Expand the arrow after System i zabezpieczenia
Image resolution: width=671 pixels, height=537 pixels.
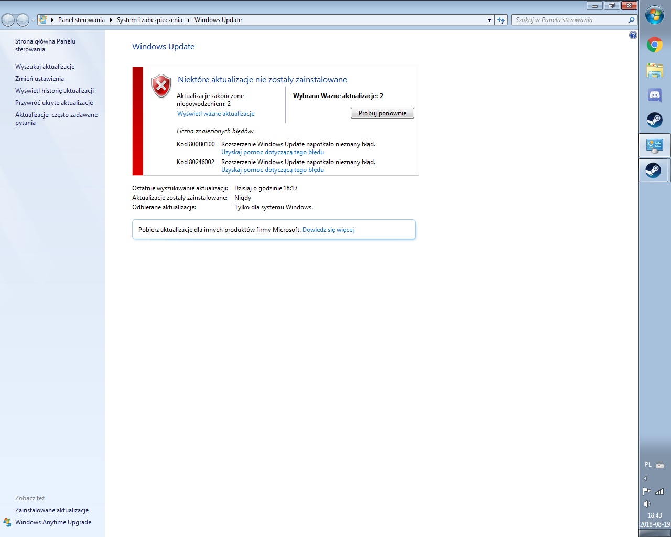188,20
